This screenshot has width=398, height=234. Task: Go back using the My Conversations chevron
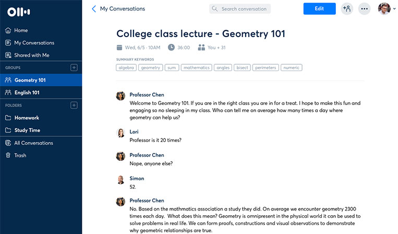94,9
